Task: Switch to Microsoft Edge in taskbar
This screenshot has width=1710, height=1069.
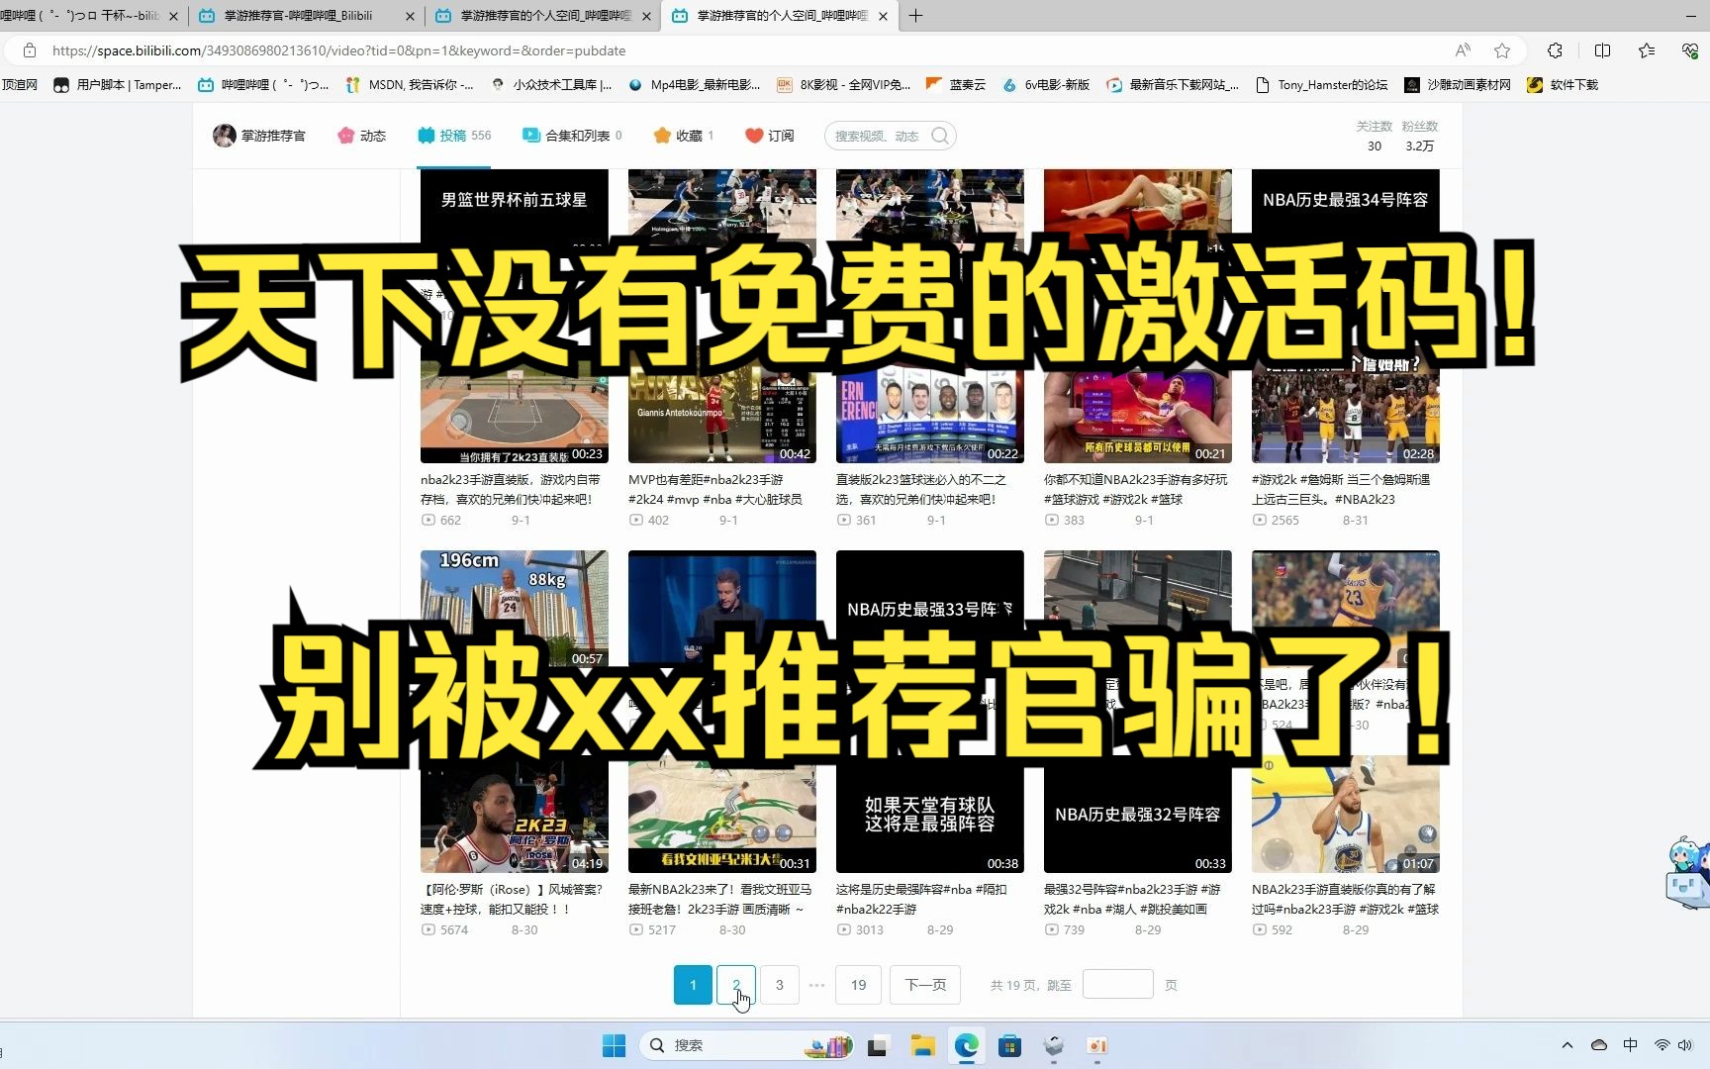Action: [x=967, y=1045]
